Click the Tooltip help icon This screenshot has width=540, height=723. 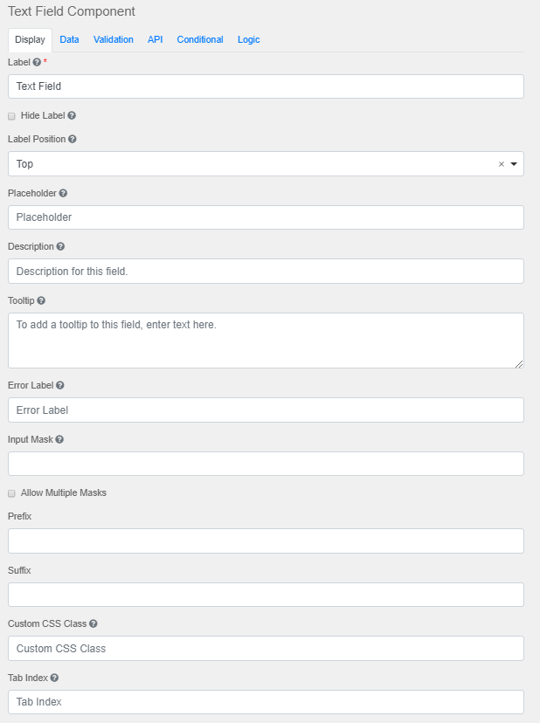(x=41, y=300)
